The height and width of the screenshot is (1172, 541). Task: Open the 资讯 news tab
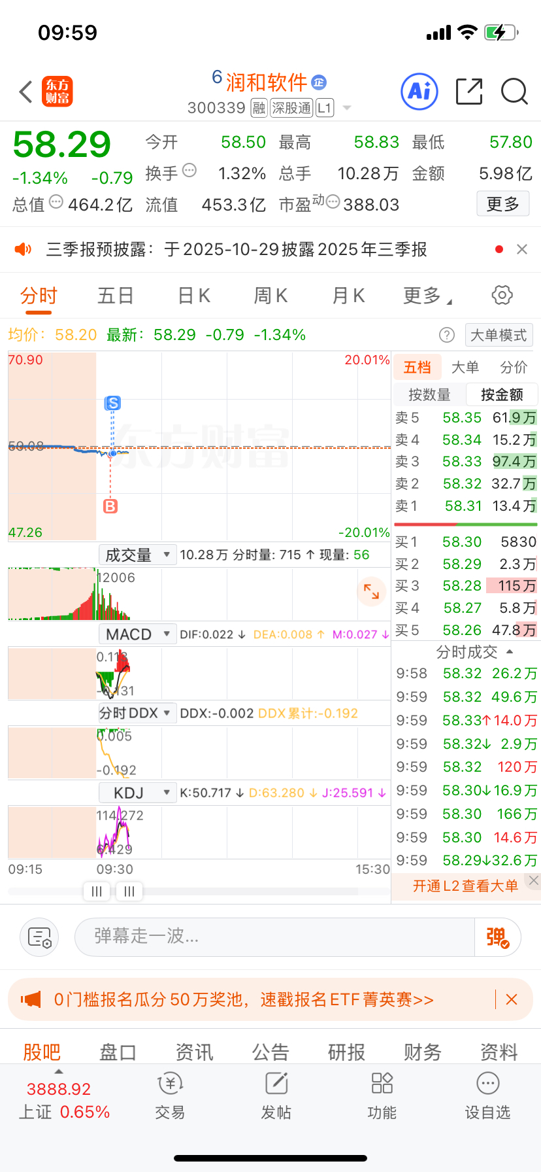(x=194, y=1052)
